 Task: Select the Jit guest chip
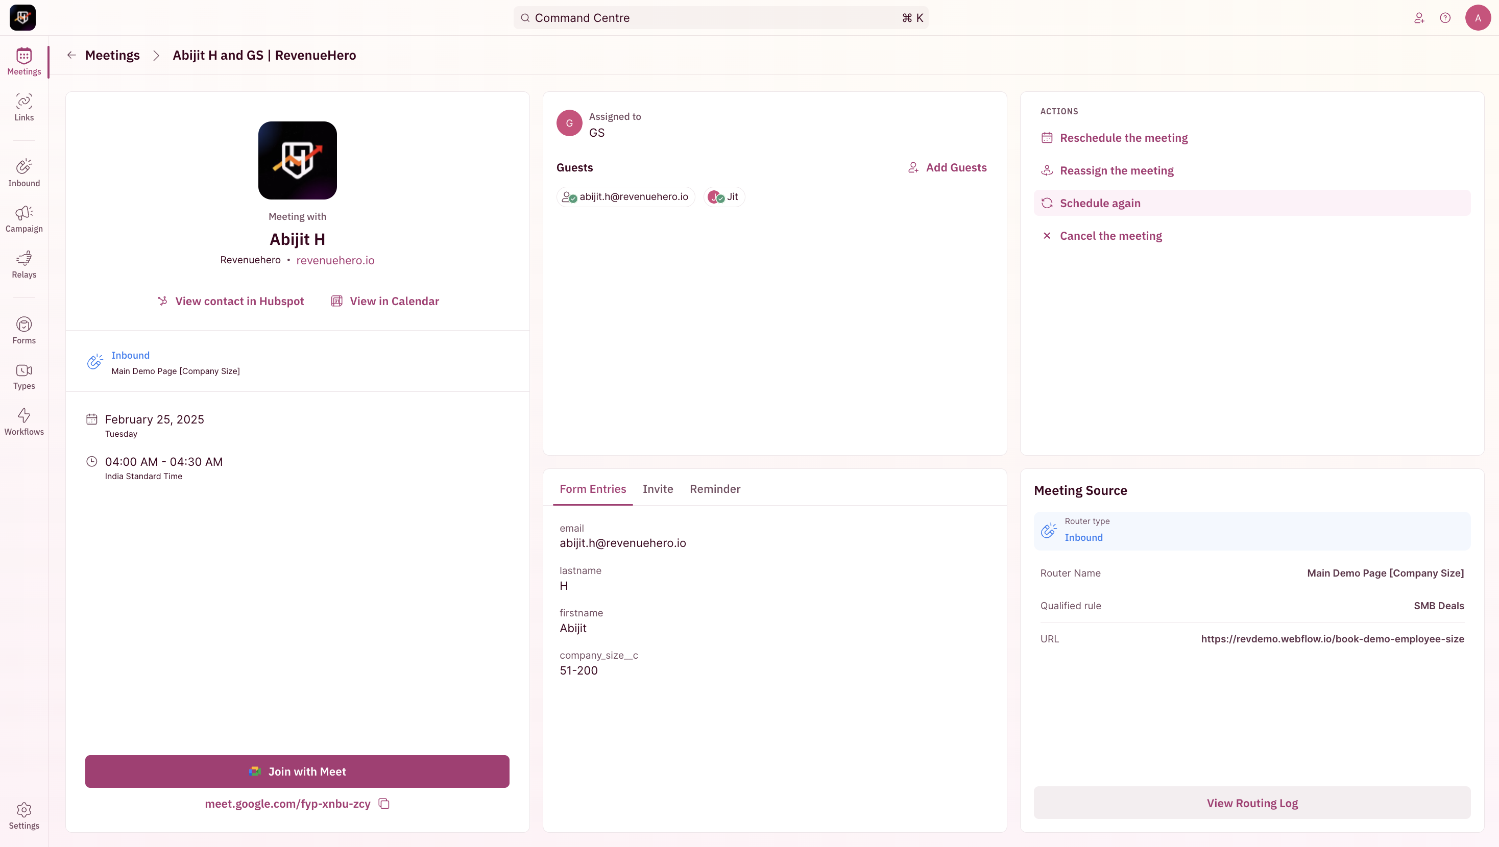pos(724,196)
